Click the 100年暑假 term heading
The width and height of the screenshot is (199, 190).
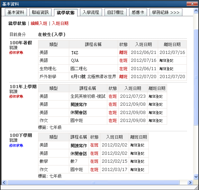click(21, 43)
